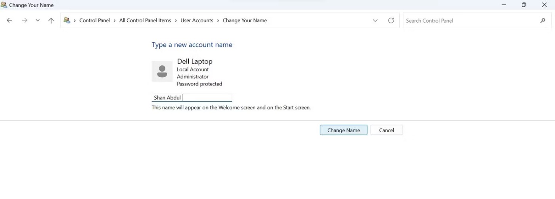Go back using the Back arrow
Screen dimensions: 555x199
pos(10,21)
